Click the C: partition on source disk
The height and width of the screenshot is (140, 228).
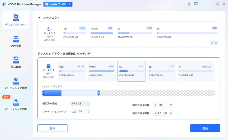[135, 33]
